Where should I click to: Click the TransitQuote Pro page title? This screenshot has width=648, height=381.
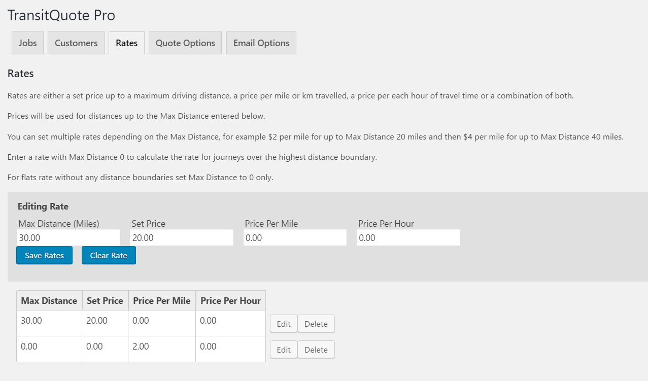61,16
